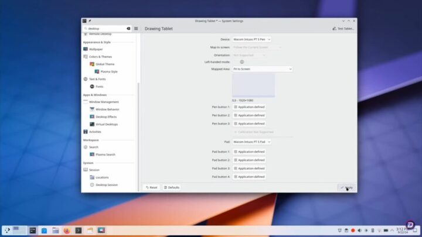Set the Pad button 4 action
The image size is (422, 237).
(x=249, y=177)
